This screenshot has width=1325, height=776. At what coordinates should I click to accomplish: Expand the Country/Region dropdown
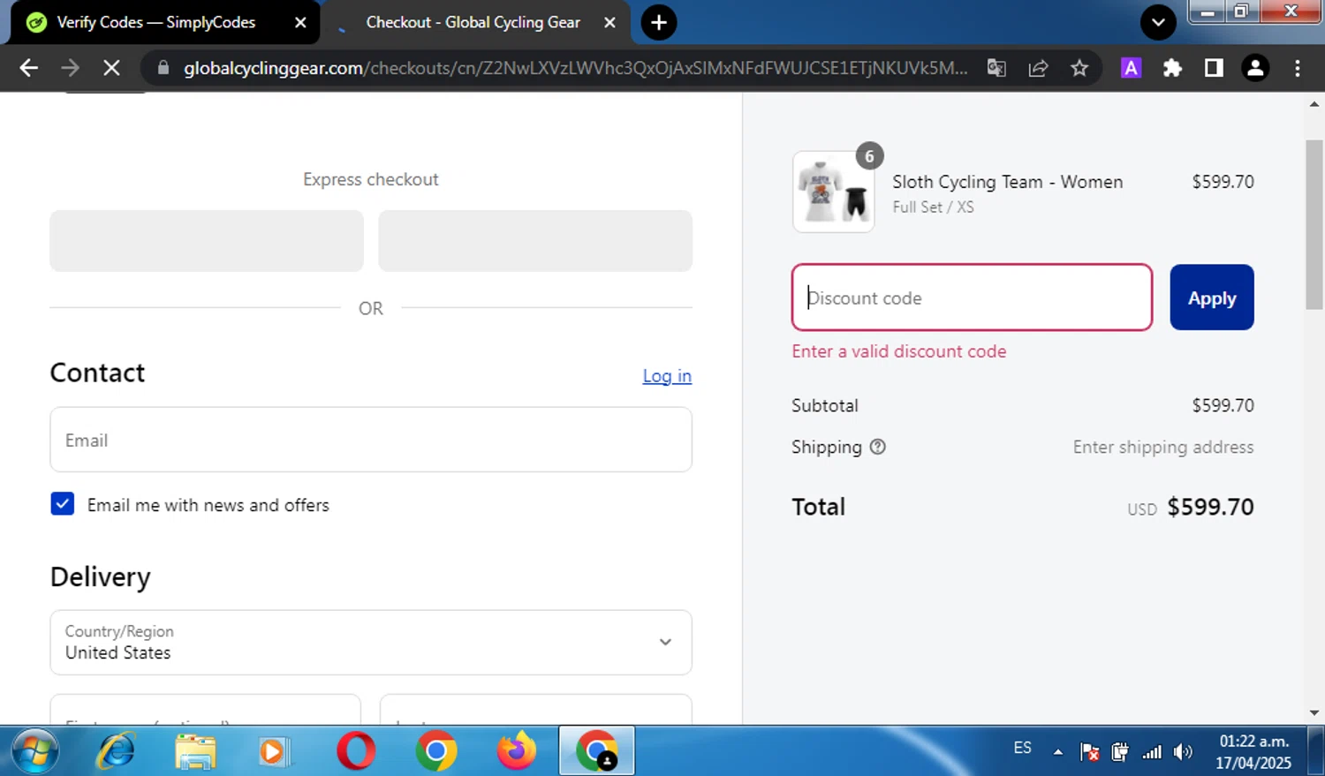(371, 643)
